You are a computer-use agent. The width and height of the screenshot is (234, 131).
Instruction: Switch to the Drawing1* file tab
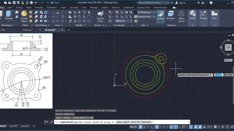pos(28,30)
